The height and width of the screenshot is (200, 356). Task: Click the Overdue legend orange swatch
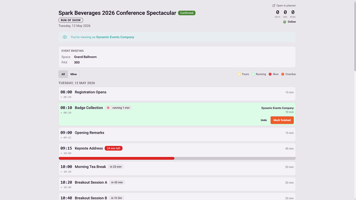[283, 74]
